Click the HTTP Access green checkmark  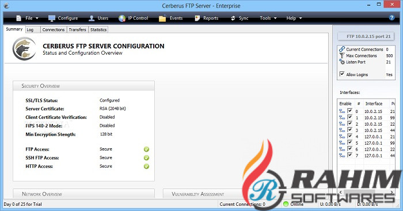click(x=146, y=166)
